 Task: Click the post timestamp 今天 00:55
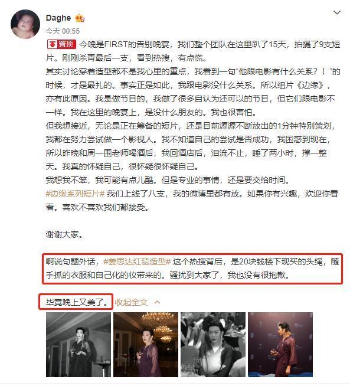[x=63, y=31]
